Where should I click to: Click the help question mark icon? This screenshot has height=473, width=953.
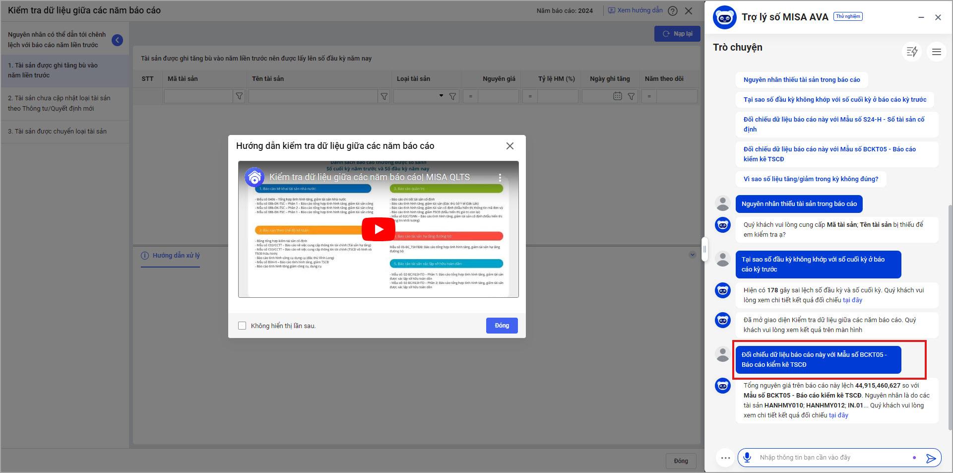pos(673,11)
